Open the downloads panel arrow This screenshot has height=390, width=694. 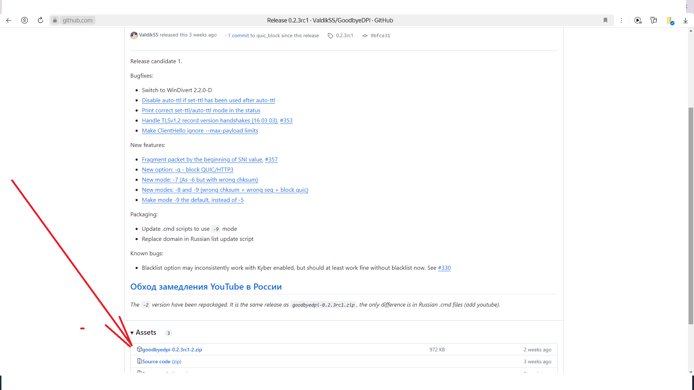685,20
